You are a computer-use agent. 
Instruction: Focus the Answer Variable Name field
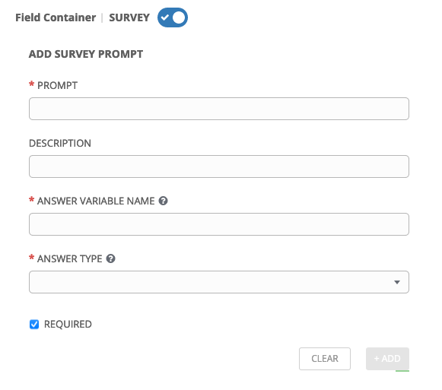point(219,224)
